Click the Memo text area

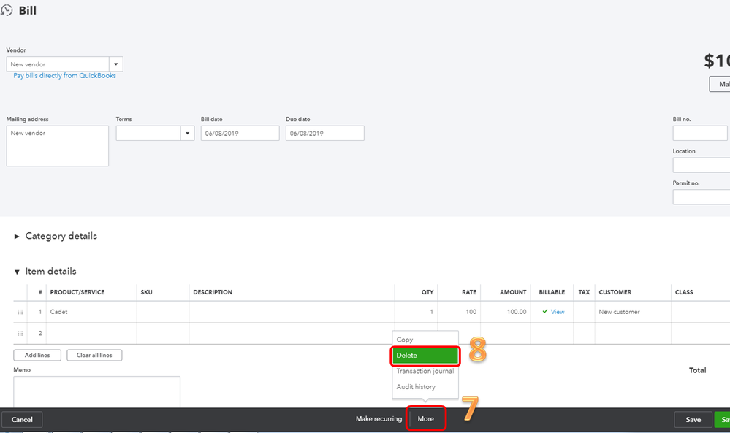point(97,392)
